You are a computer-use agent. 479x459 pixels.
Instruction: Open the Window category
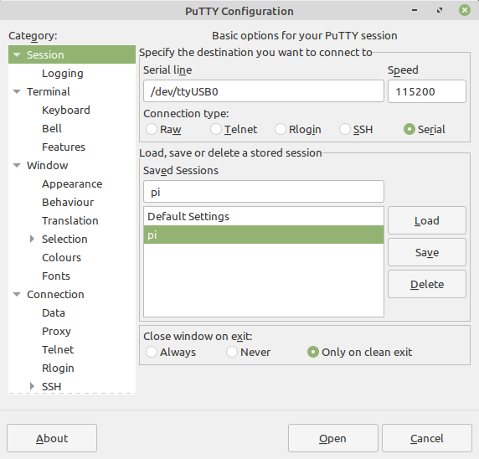tap(48, 166)
